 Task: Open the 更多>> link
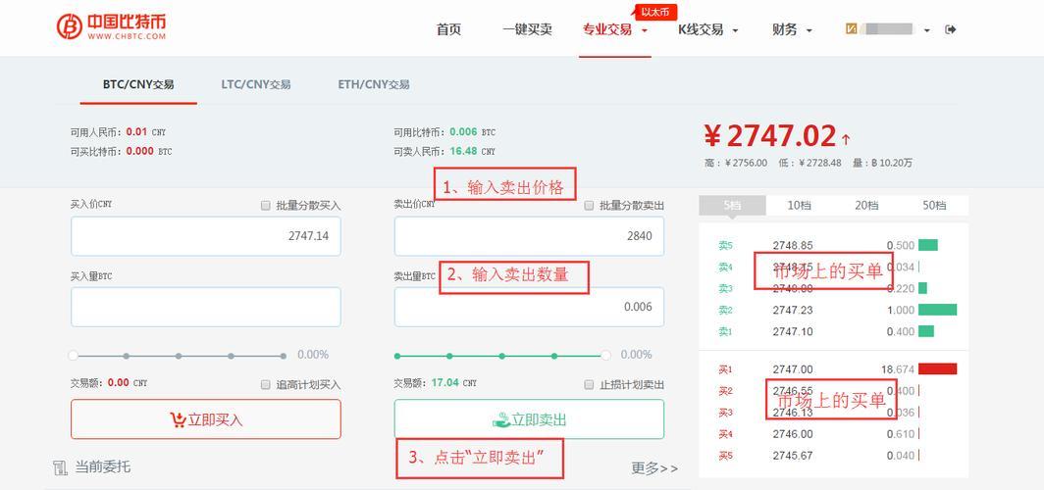654,468
